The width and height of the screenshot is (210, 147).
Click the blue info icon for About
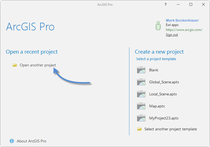12,141
